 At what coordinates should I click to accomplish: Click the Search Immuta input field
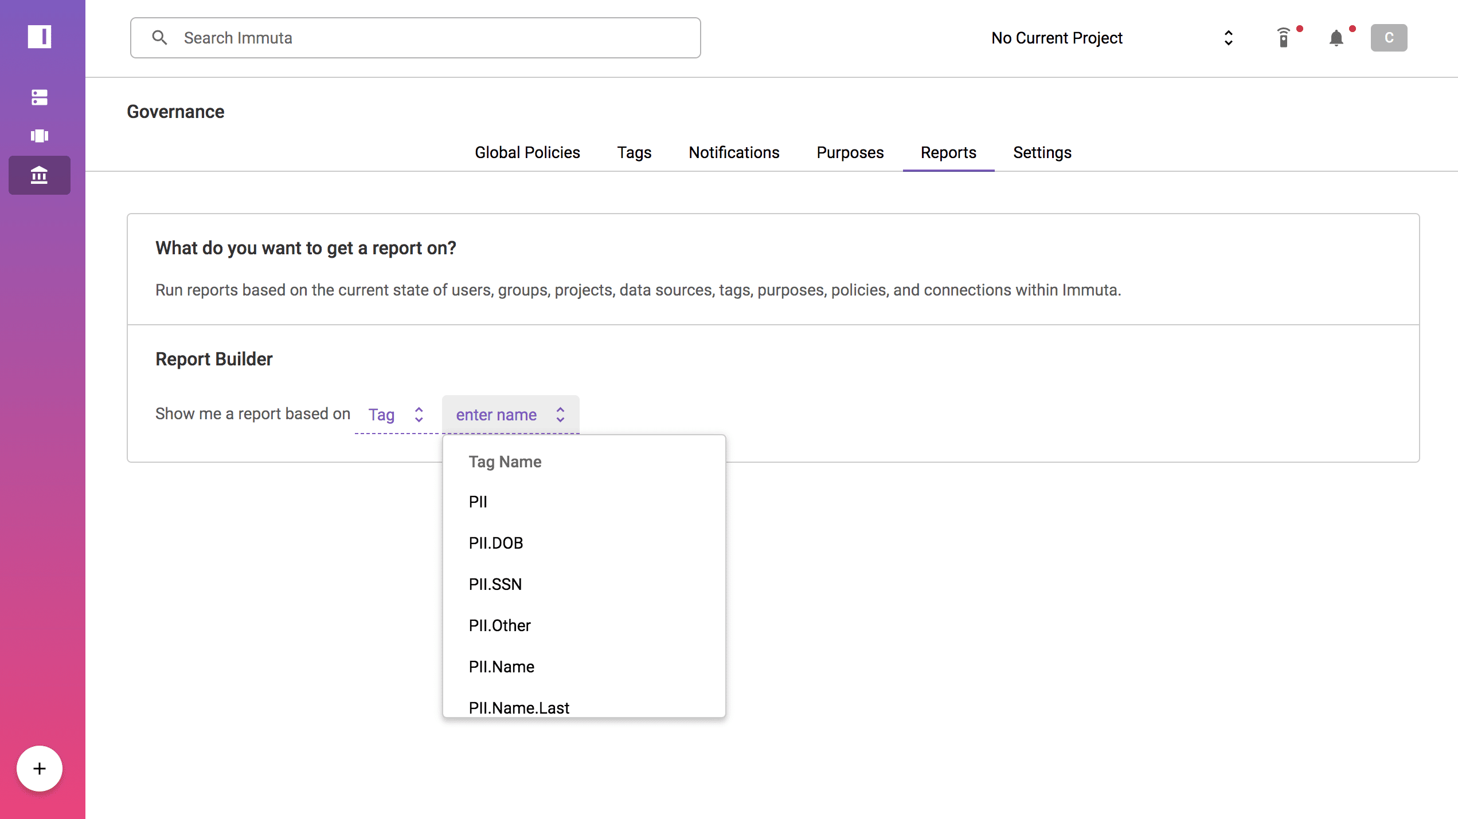(416, 38)
